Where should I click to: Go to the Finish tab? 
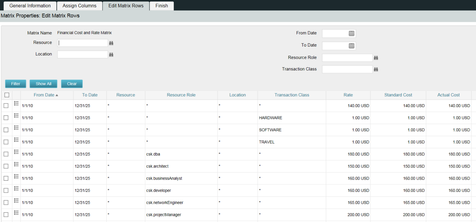pyautogui.click(x=162, y=6)
